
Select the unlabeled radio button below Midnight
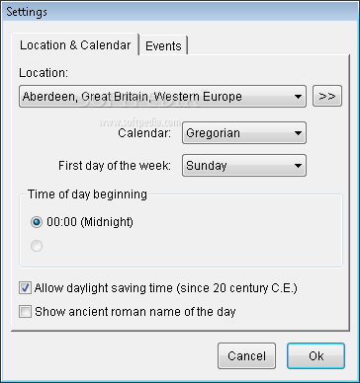pos(37,246)
